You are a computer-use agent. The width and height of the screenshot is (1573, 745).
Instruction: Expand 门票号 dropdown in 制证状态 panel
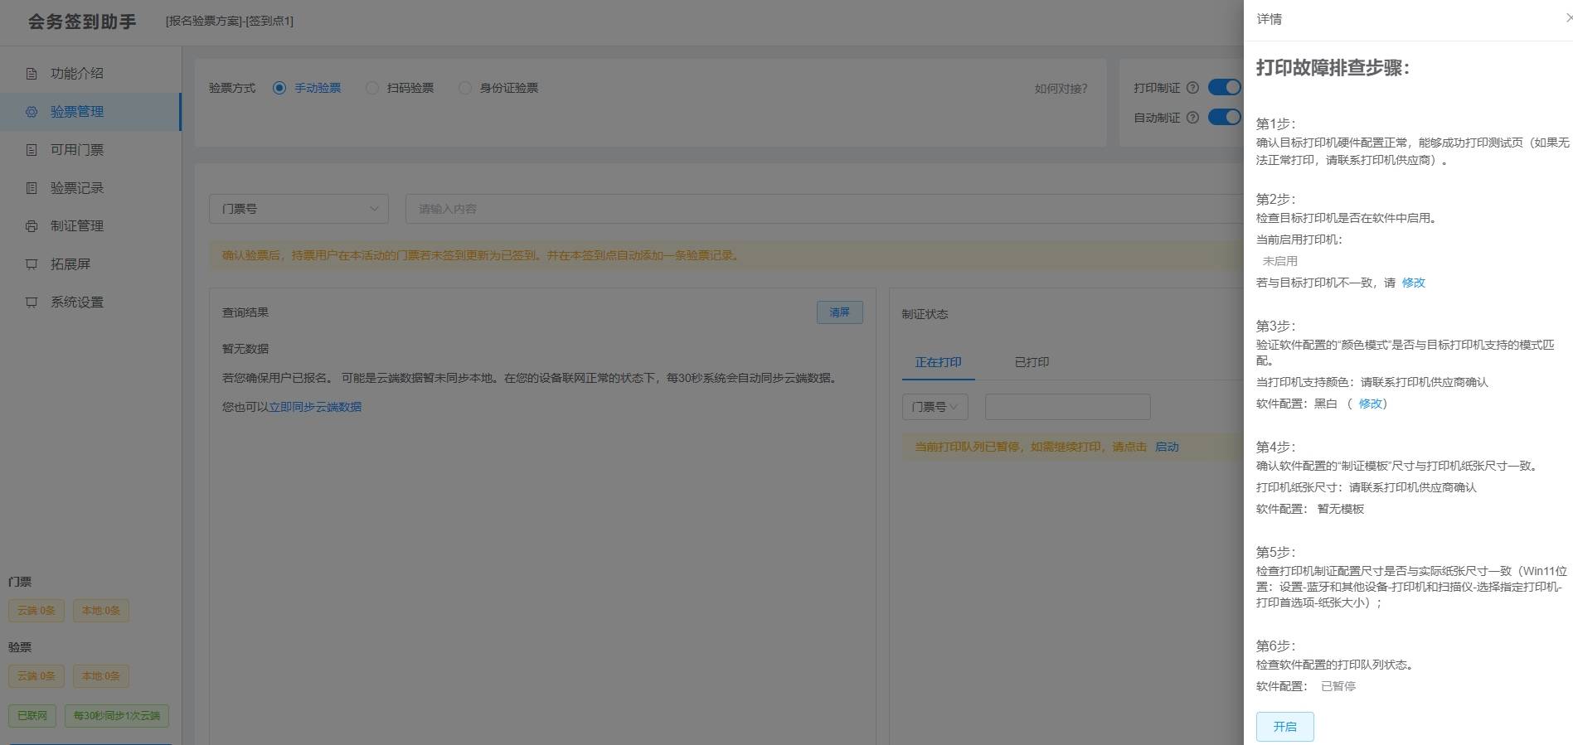[x=935, y=407]
